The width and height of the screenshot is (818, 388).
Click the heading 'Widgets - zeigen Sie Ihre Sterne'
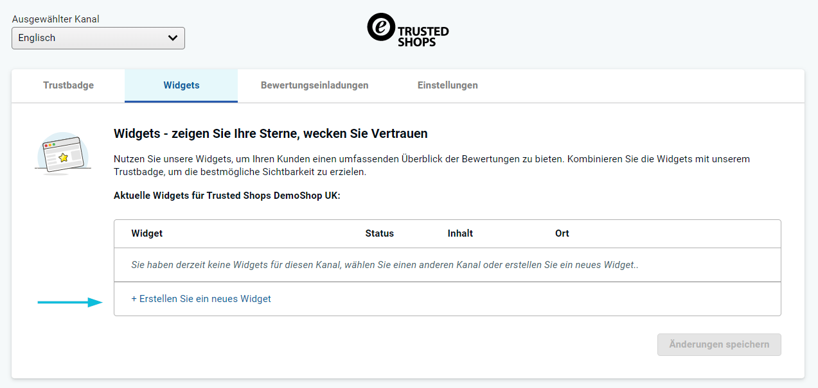click(x=271, y=134)
